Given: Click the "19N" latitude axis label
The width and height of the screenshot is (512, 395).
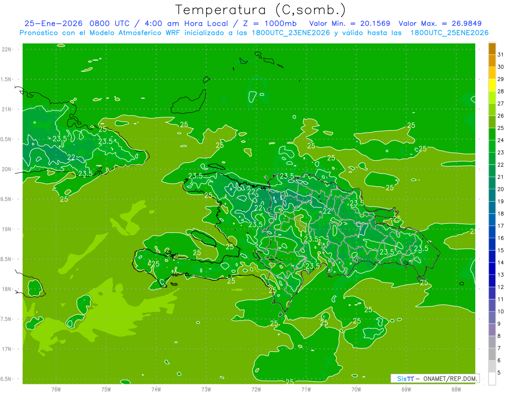Looking at the screenshot, I should (x=6, y=229).
